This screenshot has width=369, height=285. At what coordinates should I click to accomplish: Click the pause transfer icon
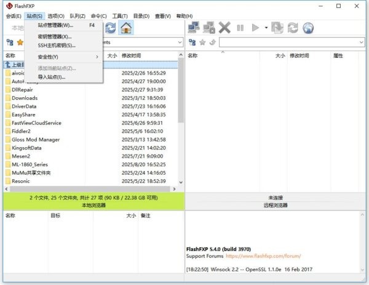[240, 28]
